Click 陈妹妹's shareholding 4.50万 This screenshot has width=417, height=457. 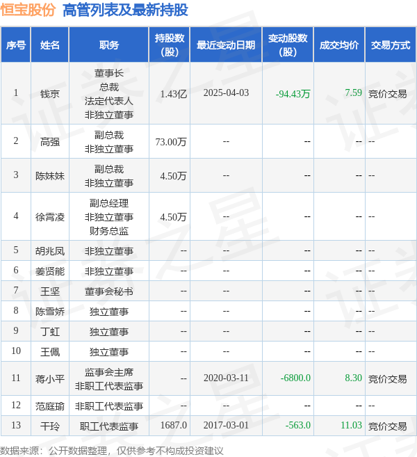[x=173, y=176]
